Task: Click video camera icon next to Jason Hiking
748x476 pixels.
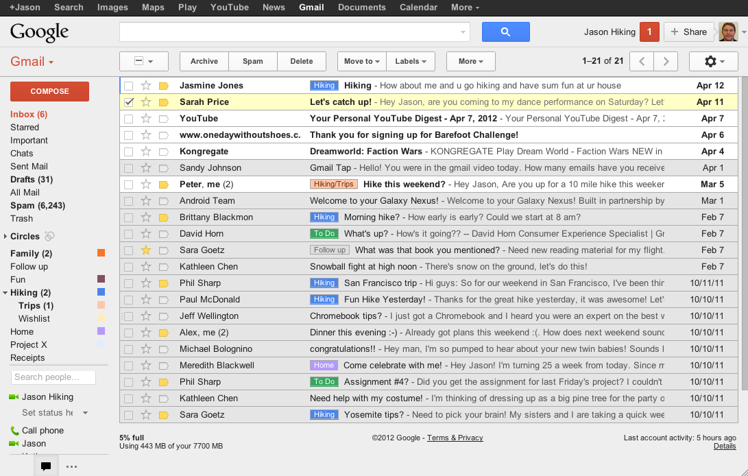Action: pyautogui.click(x=14, y=397)
